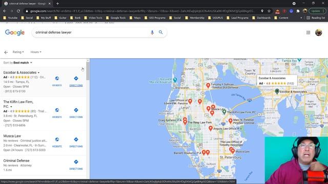The height and width of the screenshot is (184, 328).
Task: Open the Reading list
Action: tap(316, 18)
